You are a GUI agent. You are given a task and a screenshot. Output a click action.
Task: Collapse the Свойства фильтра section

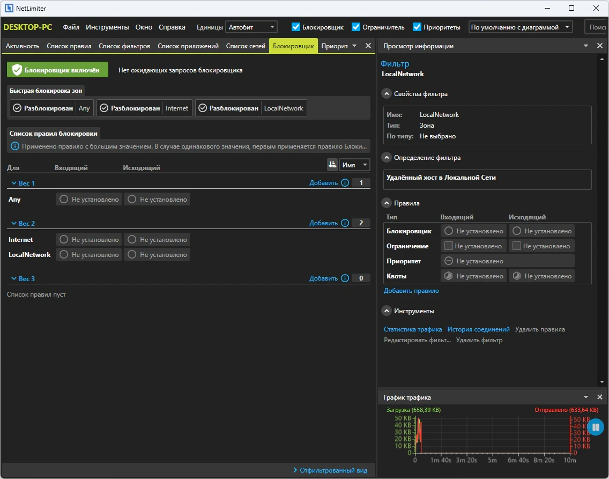point(387,94)
